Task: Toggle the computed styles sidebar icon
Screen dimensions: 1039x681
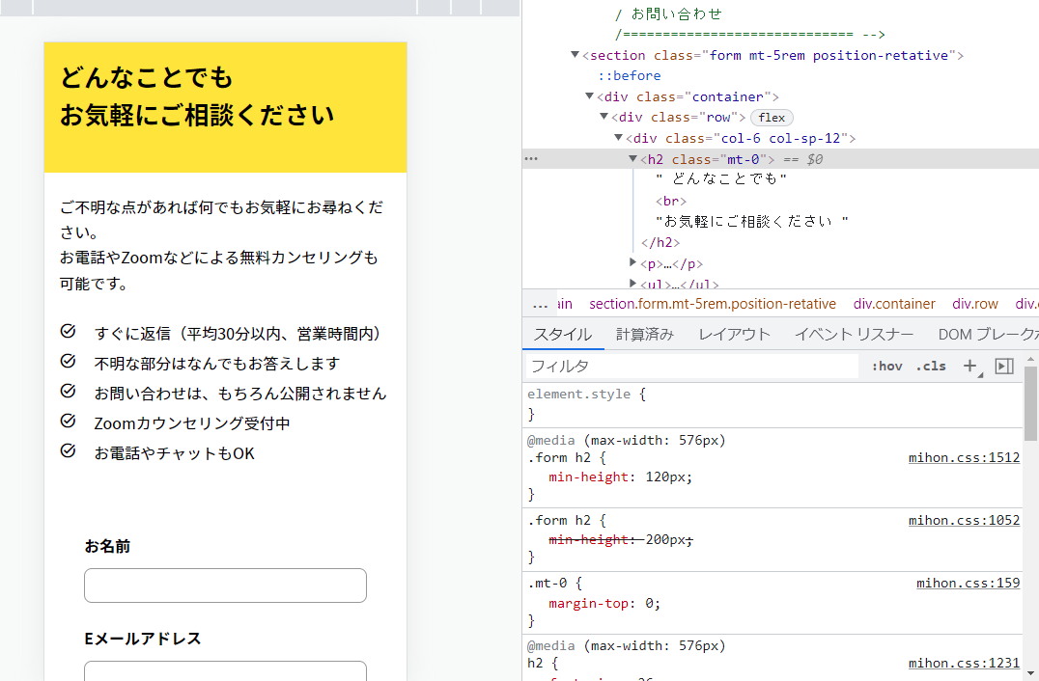Action: 1004,366
